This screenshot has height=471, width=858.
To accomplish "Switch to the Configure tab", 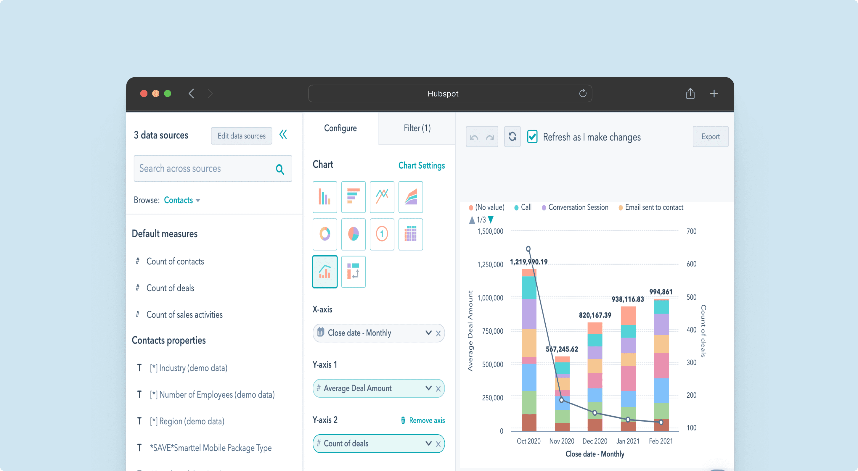I will point(340,128).
